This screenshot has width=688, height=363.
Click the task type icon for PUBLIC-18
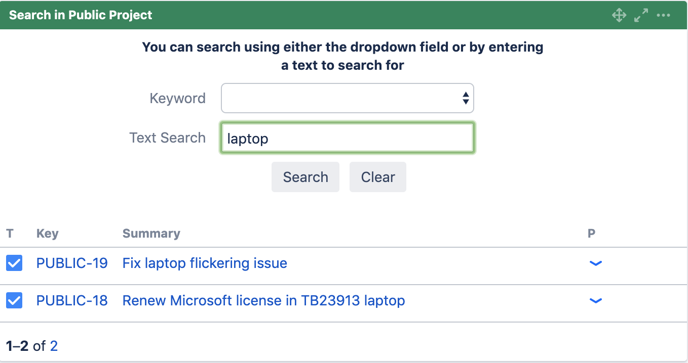(14, 301)
